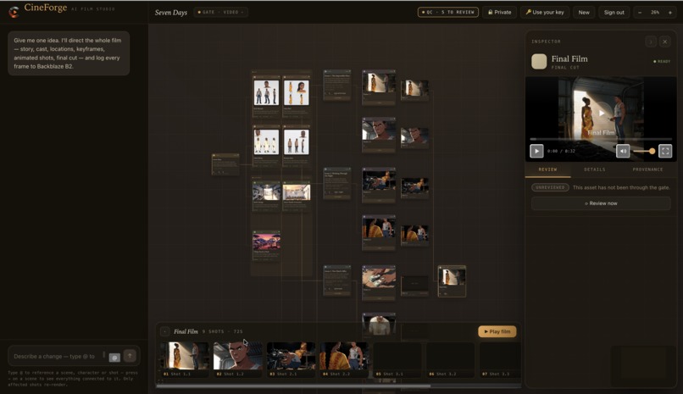
Task: Click the READY status indicator
Action: 662,61
